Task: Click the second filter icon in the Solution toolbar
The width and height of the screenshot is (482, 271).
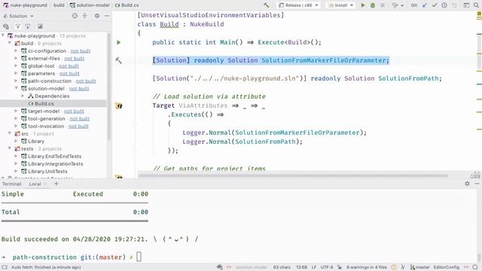Action: (x=28, y=26)
